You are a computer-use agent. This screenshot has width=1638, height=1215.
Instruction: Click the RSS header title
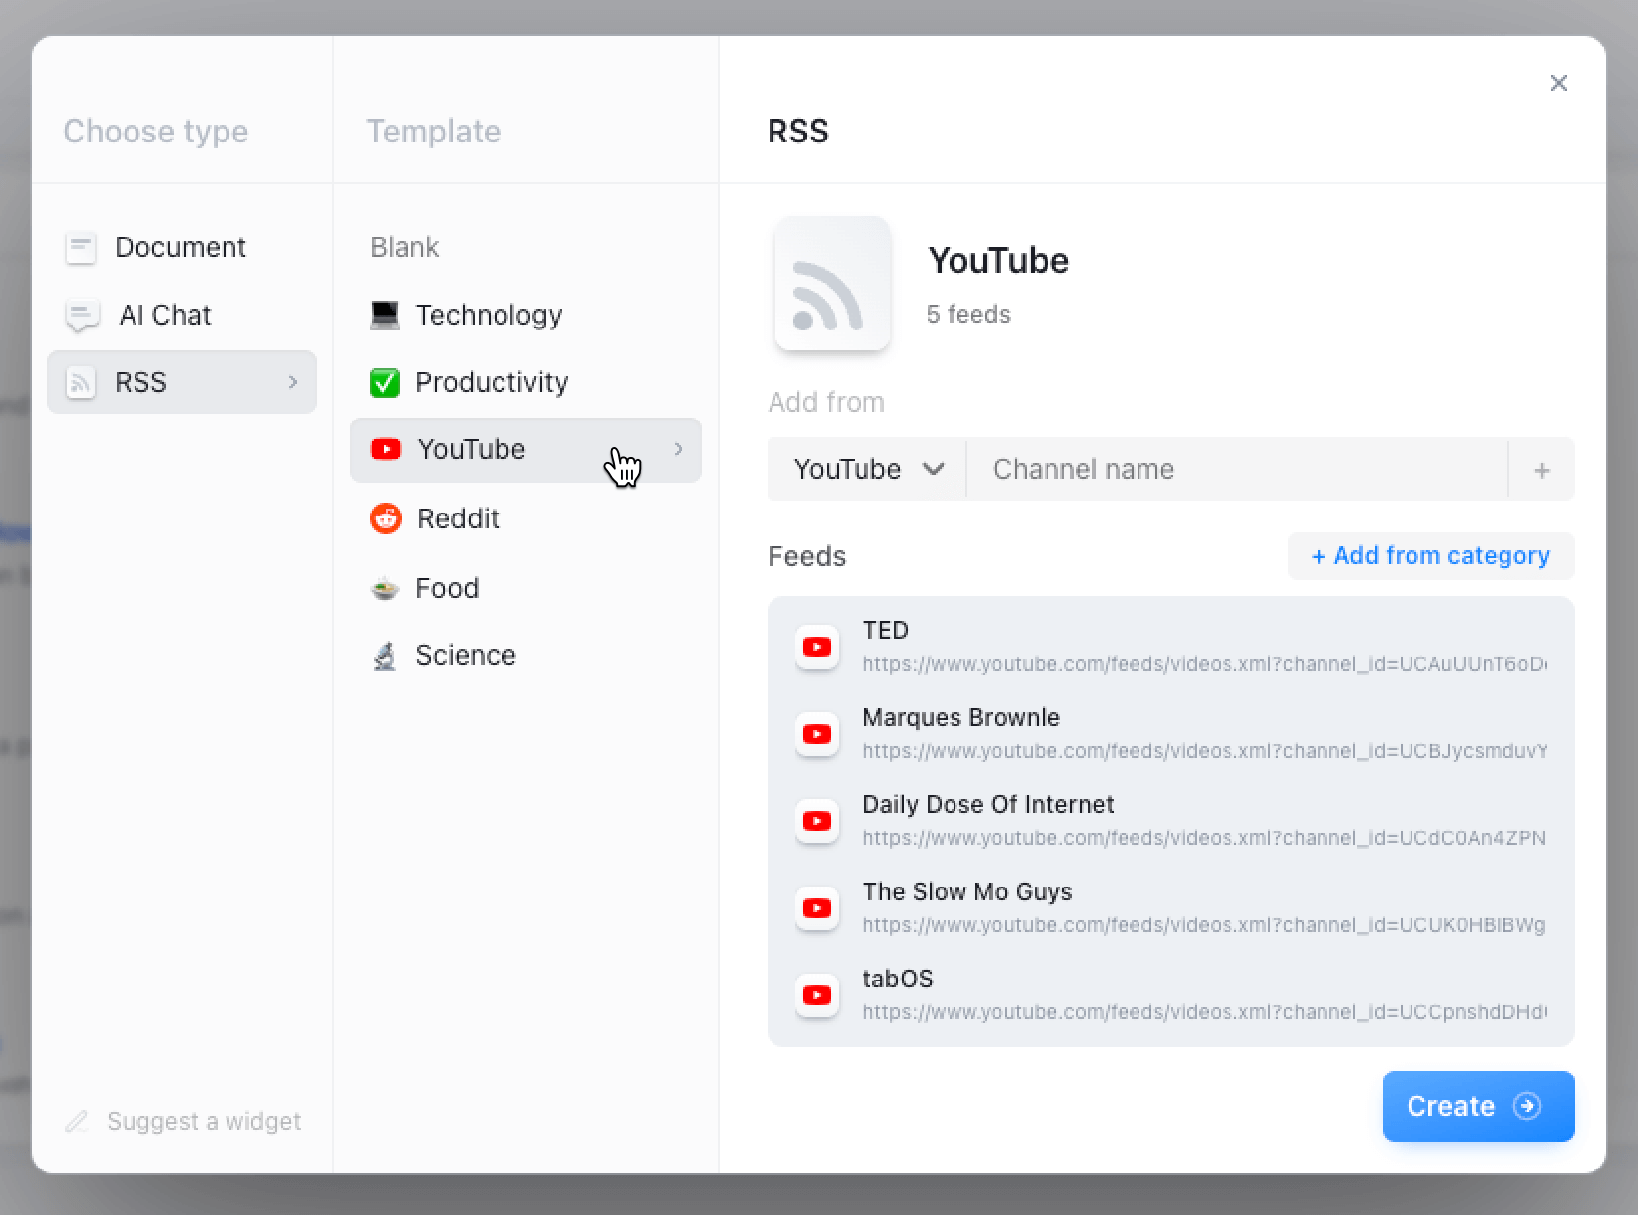798,131
